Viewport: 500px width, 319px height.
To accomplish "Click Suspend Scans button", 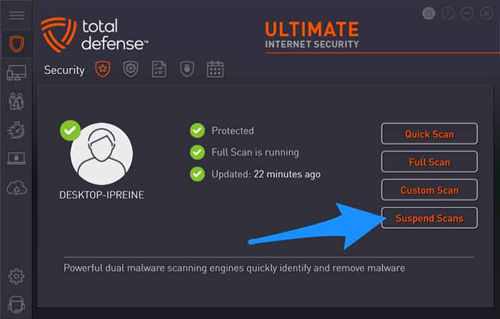I will tap(429, 218).
